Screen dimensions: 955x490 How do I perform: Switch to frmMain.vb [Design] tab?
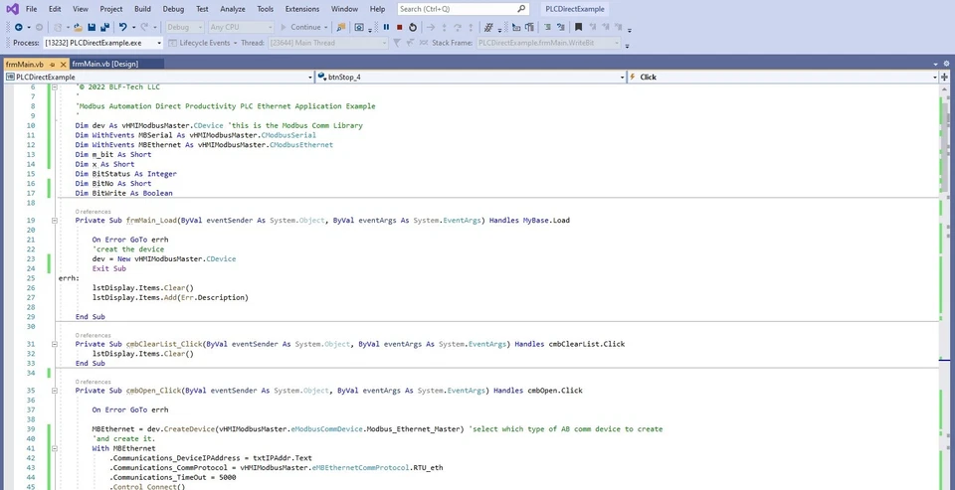[104, 64]
